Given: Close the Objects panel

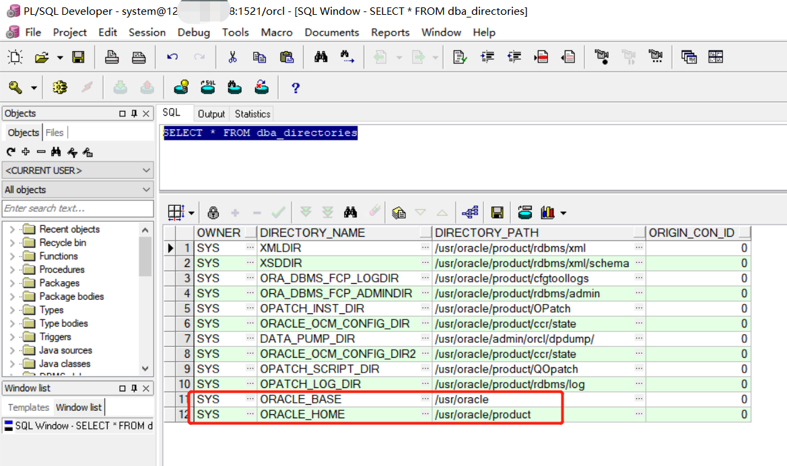Looking at the screenshot, I should coord(146,114).
